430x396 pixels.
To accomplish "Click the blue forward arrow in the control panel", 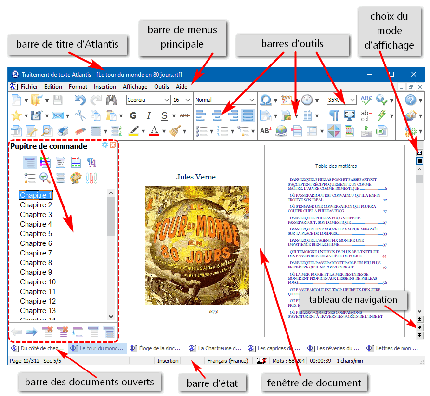I will [31, 332].
